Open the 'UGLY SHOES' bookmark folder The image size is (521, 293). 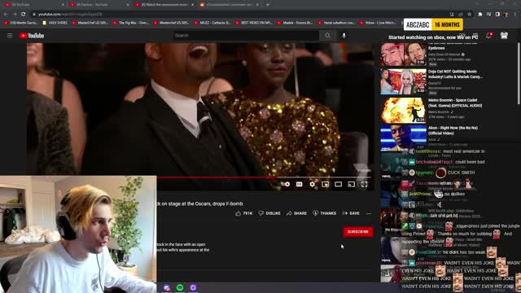(x=55, y=23)
